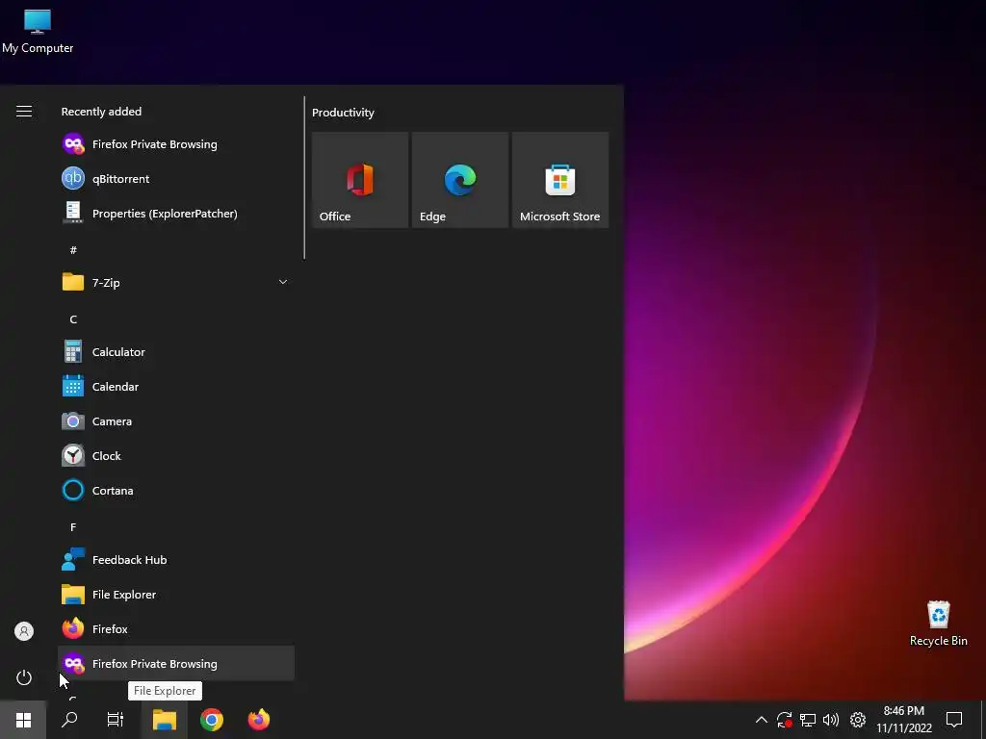Jump via the # letter header
The height and width of the screenshot is (739, 986).
[x=73, y=250]
